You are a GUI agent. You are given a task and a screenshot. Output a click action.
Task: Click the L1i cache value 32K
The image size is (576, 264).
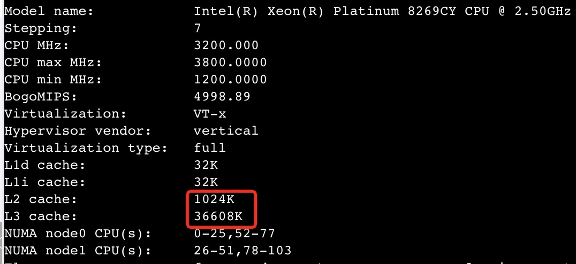(206, 182)
